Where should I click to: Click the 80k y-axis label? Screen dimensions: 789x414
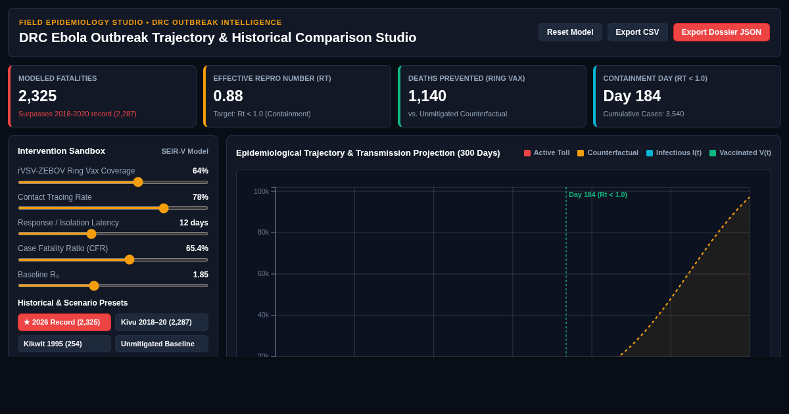[x=264, y=233]
